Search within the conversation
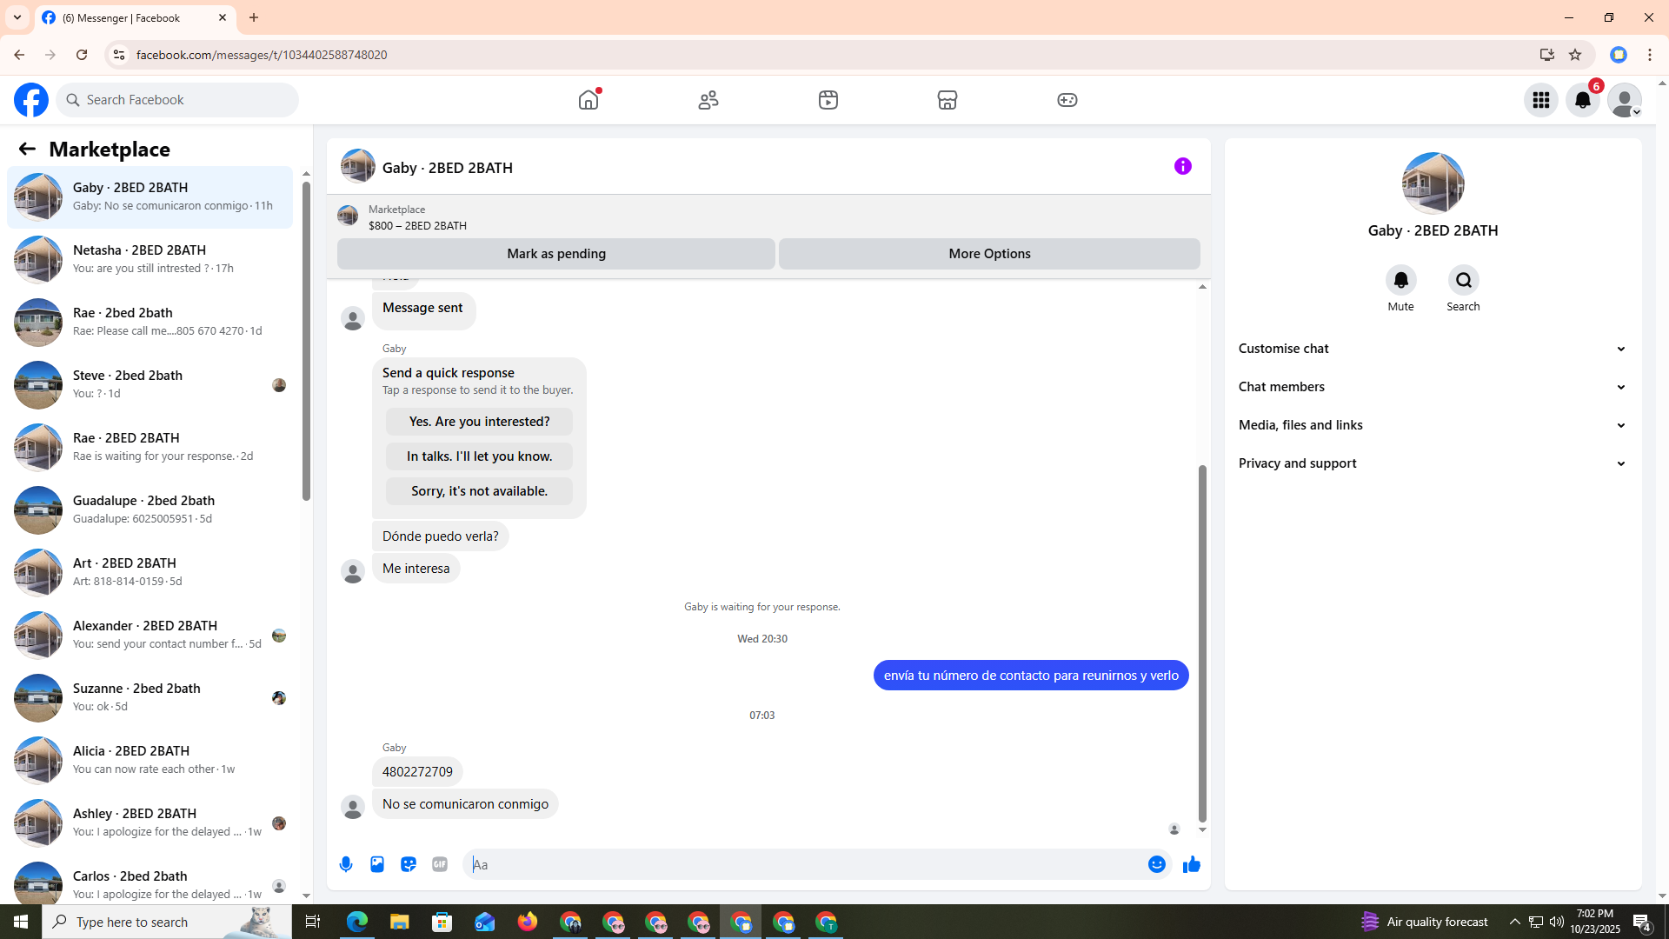The height and width of the screenshot is (939, 1669). (1463, 281)
